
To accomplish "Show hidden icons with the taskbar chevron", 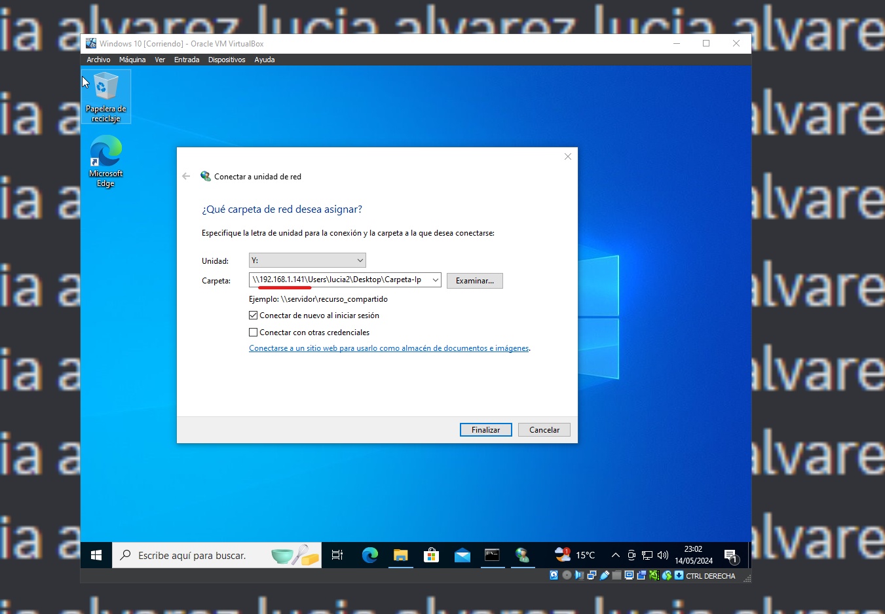I will pyautogui.click(x=616, y=554).
